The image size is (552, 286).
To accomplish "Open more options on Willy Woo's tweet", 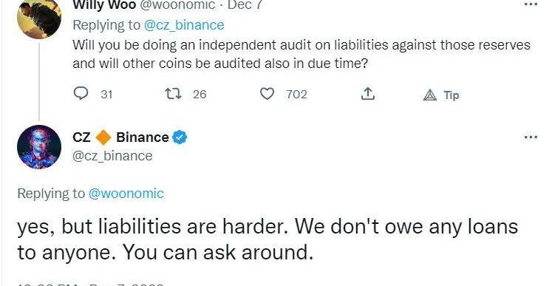I will pyautogui.click(x=531, y=4).
